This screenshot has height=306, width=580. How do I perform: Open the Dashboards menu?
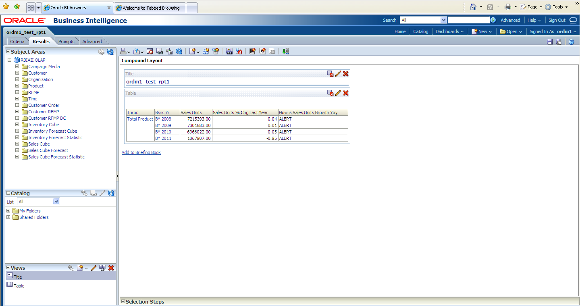[x=449, y=31]
